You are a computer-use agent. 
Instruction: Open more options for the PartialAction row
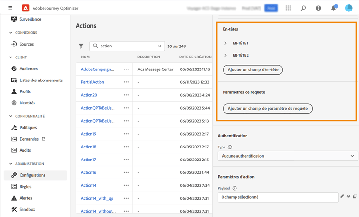[x=126, y=82]
